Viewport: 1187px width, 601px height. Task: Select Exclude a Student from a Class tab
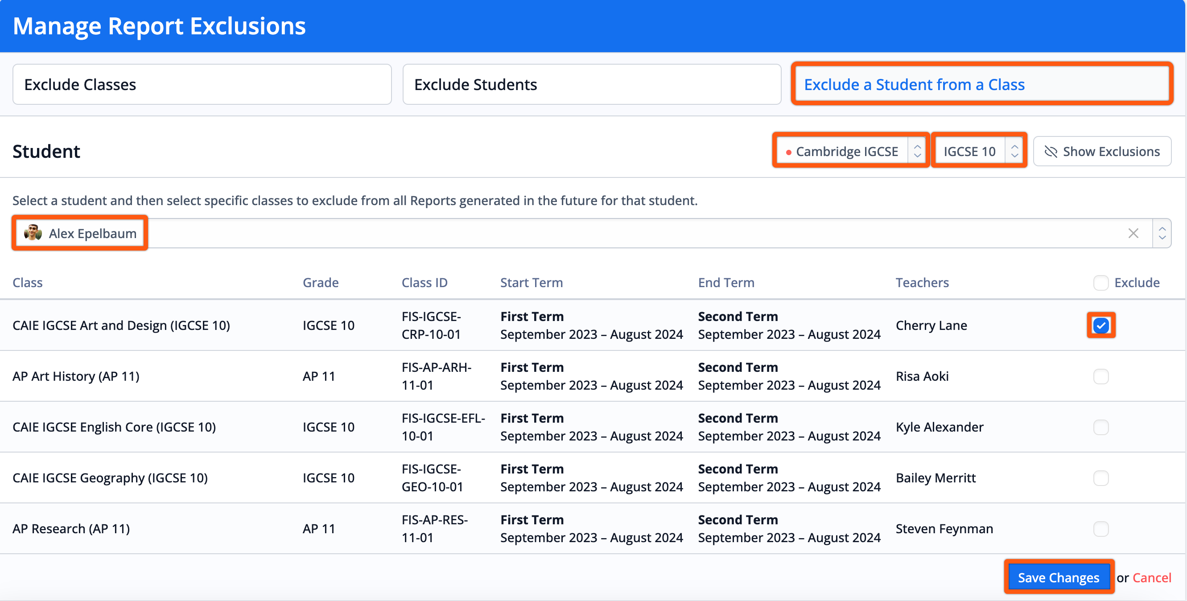pyautogui.click(x=981, y=84)
